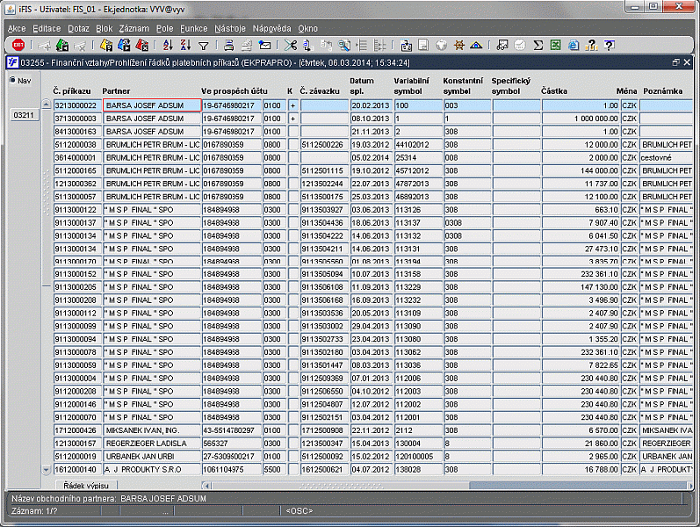Image resolution: width=700 pixels, height=527 pixels.
Task: Toggle the K plus box for 3213000022
Action: point(292,105)
